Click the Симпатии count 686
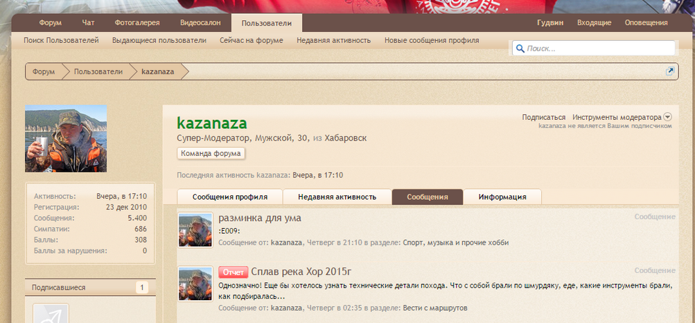 [141, 229]
